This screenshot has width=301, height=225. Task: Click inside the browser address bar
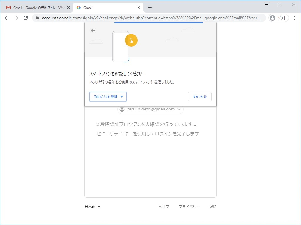147,18
